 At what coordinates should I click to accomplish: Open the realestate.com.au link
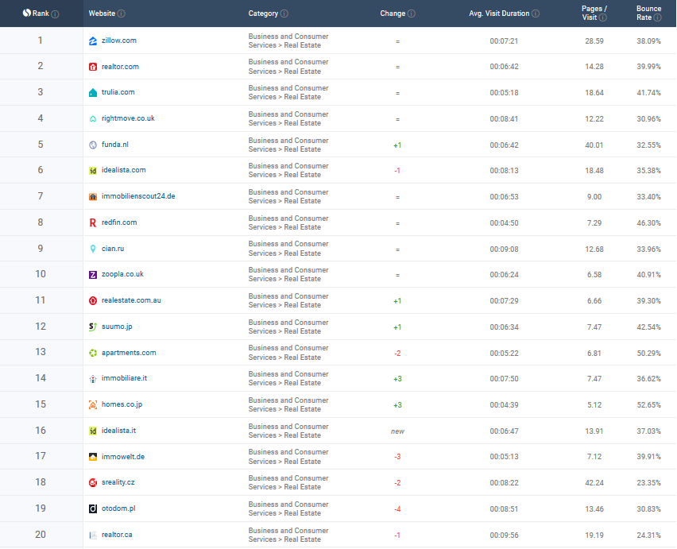click(131, 300)
